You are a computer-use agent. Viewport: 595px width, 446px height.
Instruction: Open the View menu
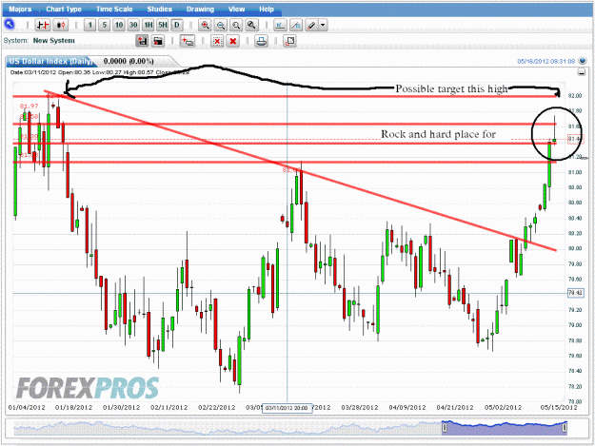236,10
